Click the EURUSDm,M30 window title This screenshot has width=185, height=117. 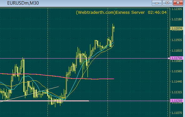point(23,3)
